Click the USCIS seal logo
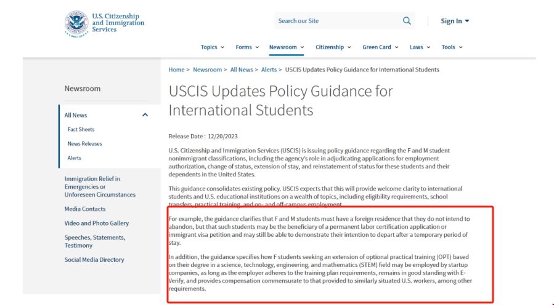554x305 pixels. point(76,22)
